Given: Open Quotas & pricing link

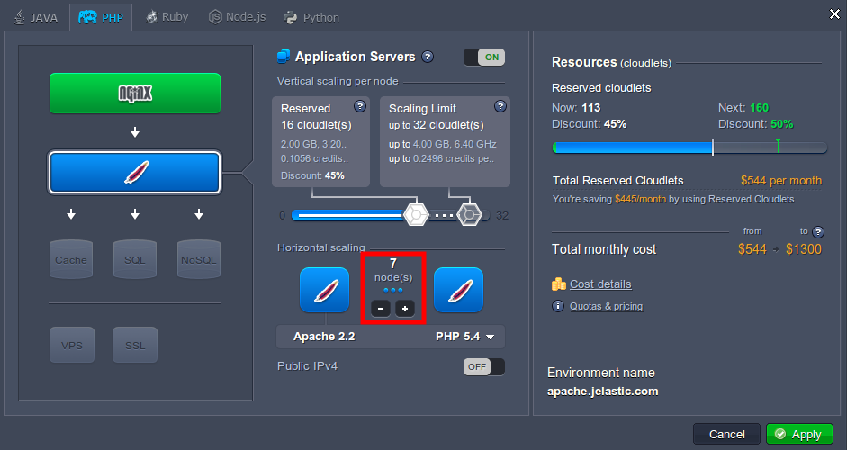Looking at the screenshot, I should [x=606, y=306].
